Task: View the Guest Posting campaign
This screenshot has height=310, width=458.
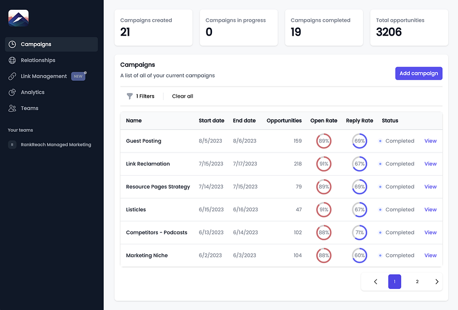Action: (430, 141)
